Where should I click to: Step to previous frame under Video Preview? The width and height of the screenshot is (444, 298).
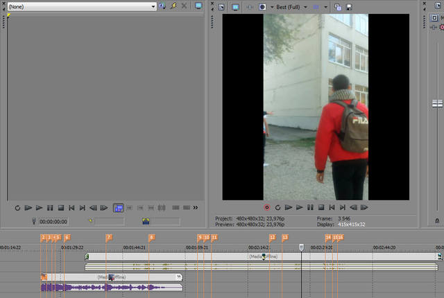[353, 207]
